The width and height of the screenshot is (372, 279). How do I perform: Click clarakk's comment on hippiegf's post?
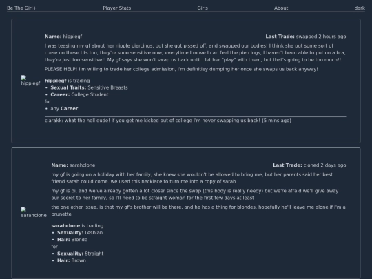pos(167,121)
